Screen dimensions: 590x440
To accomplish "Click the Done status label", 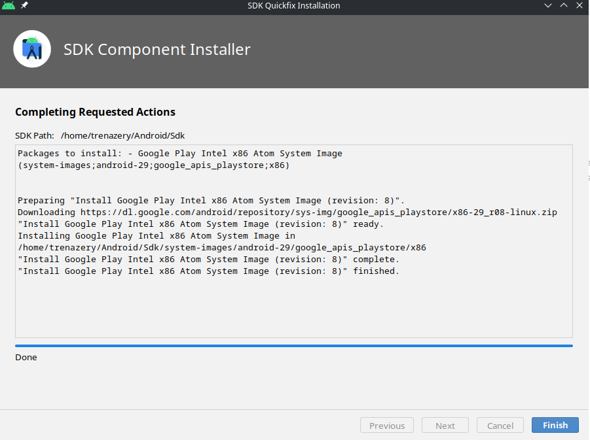I will point(26,358).
